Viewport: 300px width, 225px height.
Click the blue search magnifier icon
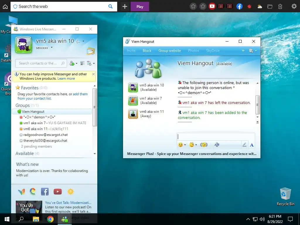(x=110, y=6)
